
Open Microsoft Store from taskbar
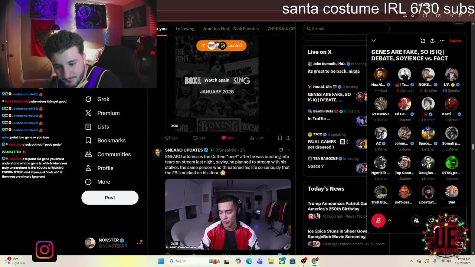(x=292, y=261)
